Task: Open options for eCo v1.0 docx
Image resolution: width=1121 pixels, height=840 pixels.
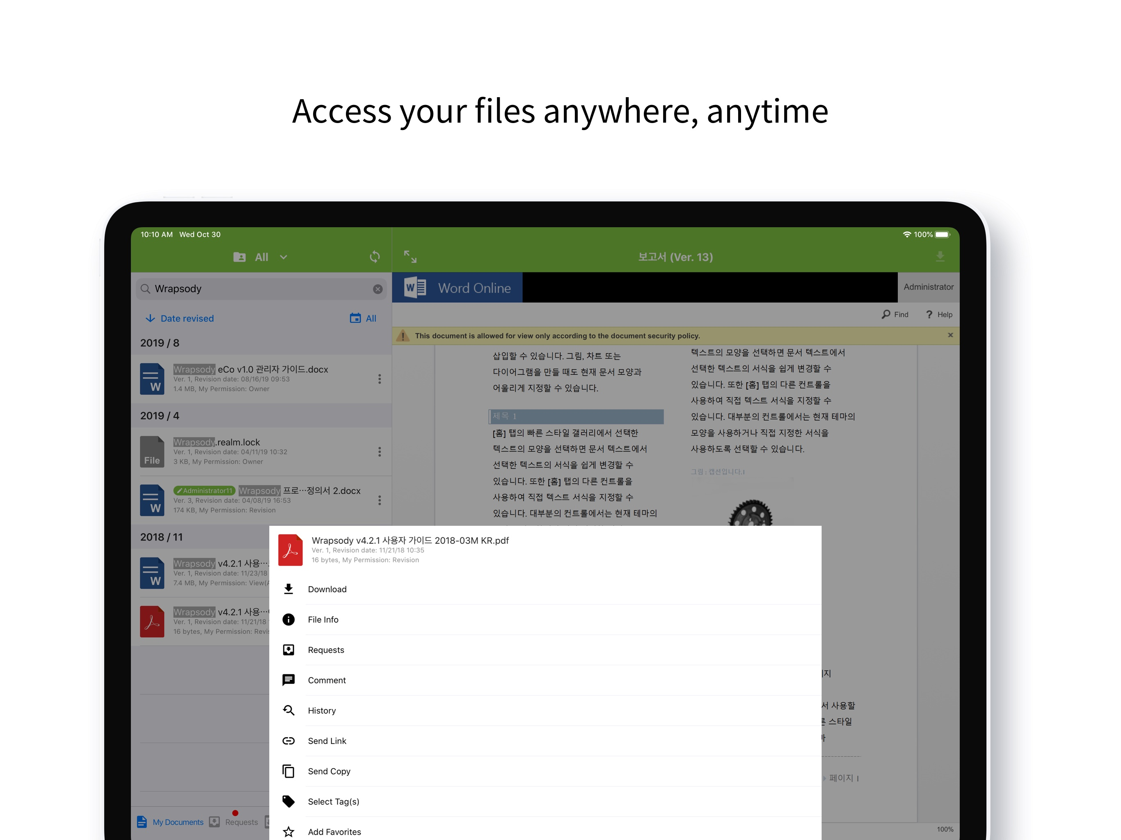Action: click(x=379, y=379)
